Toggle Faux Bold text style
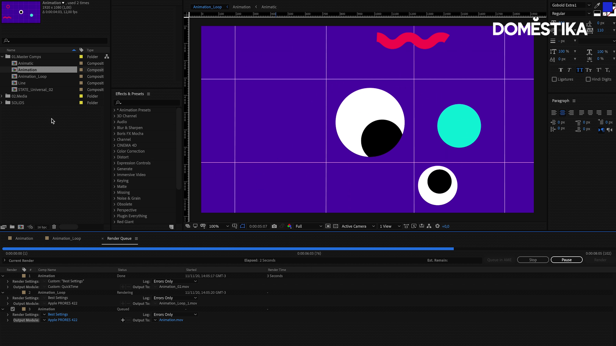 (560, 70)
